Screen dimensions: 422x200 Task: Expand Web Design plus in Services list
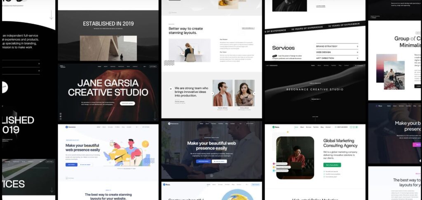(x=357, y=52)
